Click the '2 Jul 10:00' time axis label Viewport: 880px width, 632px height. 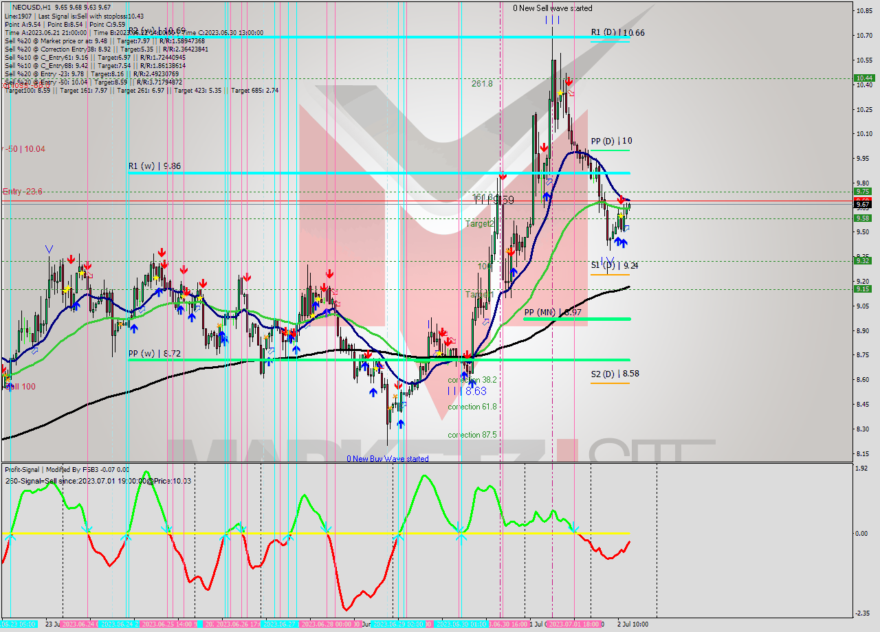(632, 624)
